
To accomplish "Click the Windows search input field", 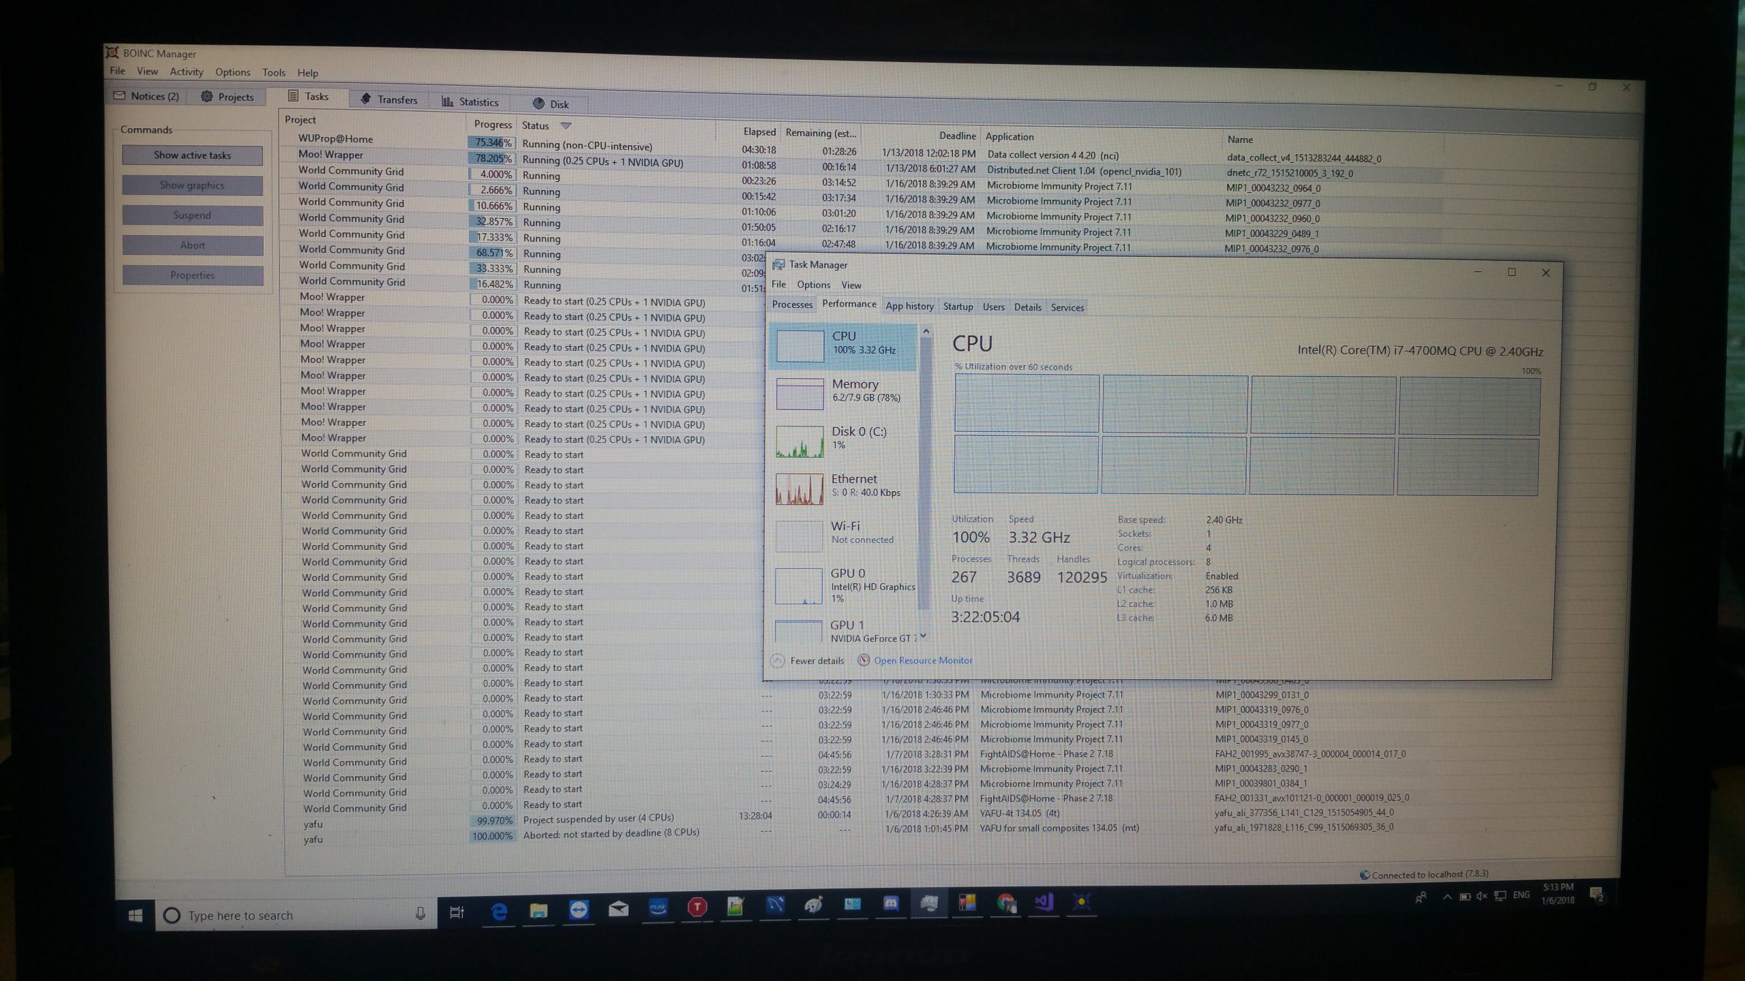I will coord(286,915).
